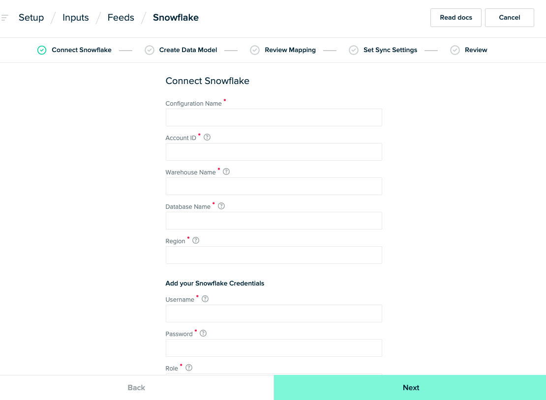Go to the Set Sync Settings step
This screenshot has height=400, width=546.
click(x=391, y=50)
